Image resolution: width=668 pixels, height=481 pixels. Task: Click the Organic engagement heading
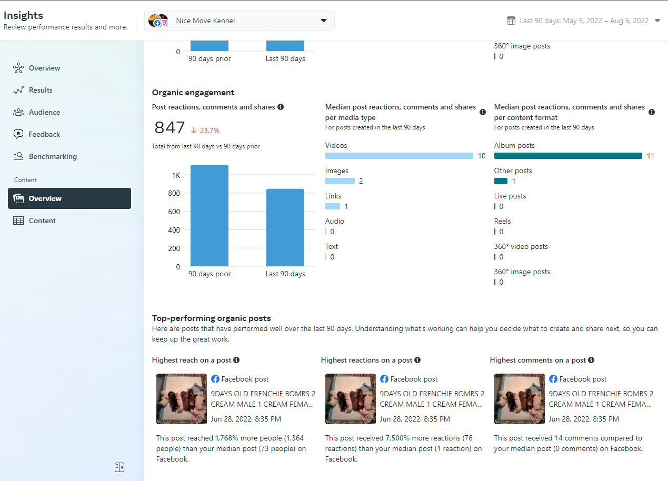click(x=193, y=93)
